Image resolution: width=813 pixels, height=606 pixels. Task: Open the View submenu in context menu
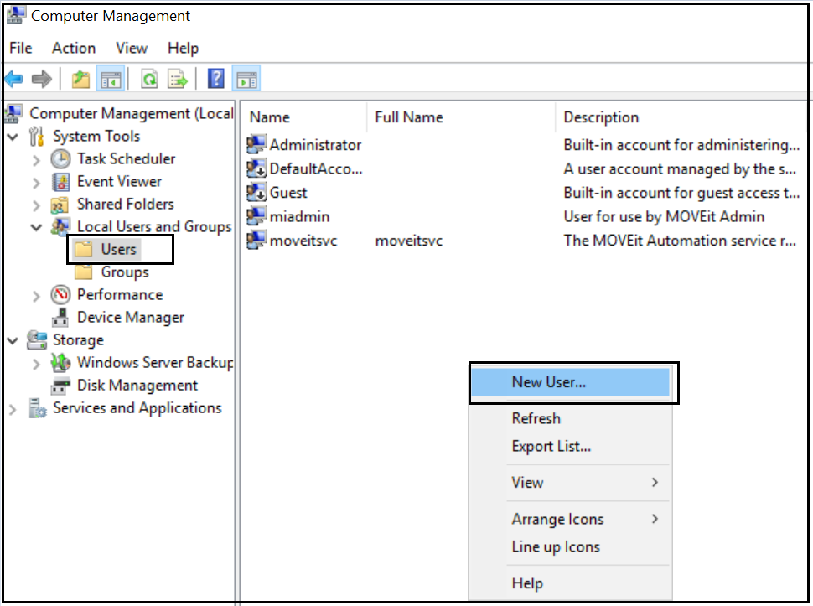527,483
